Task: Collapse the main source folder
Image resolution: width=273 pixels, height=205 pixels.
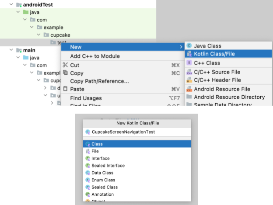Action: (x=11, y=50)
